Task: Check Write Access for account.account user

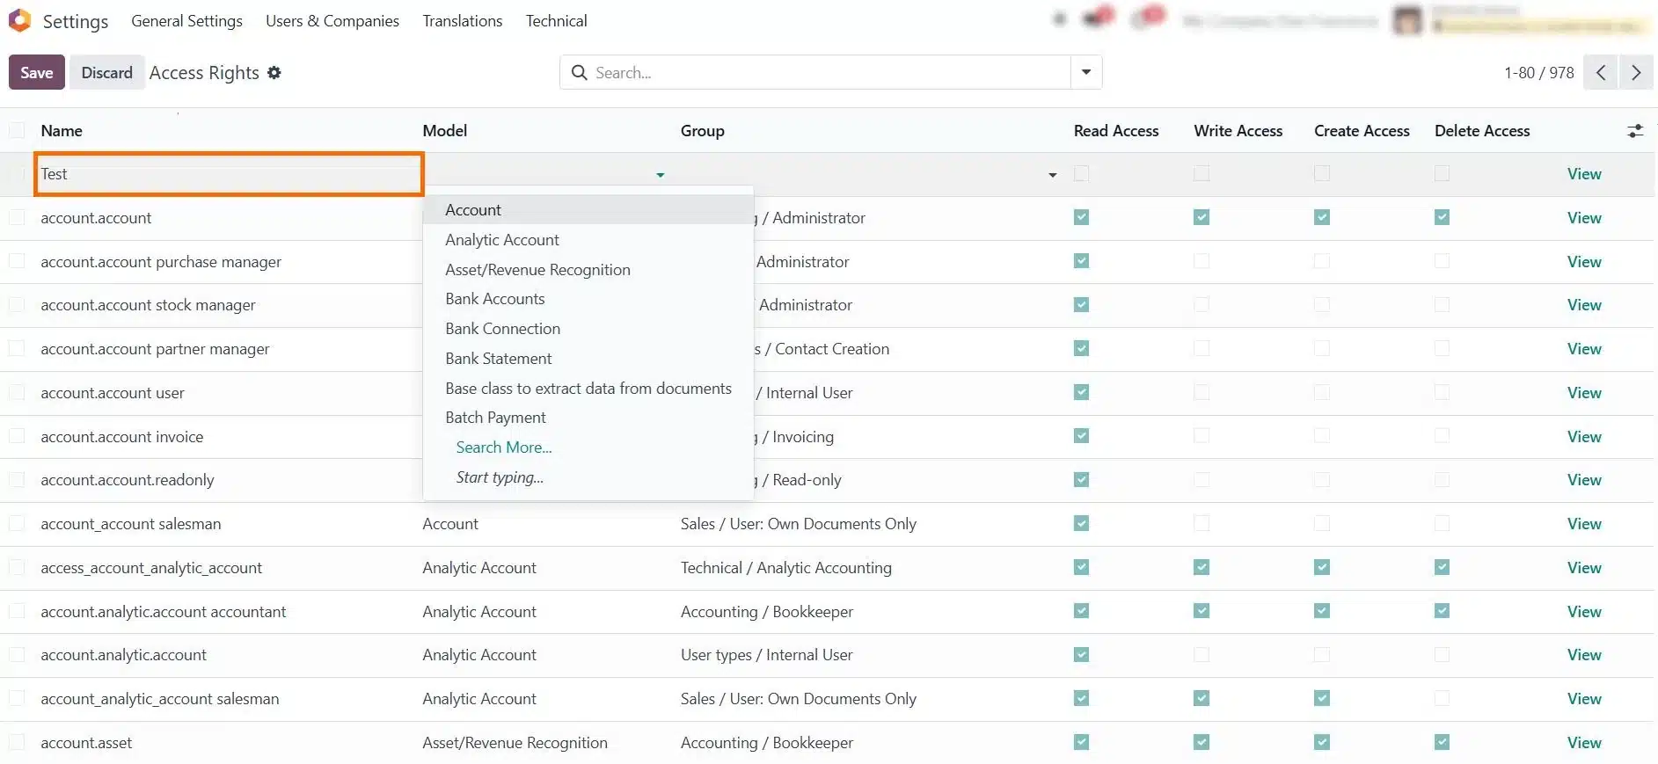Action: 1202,392
